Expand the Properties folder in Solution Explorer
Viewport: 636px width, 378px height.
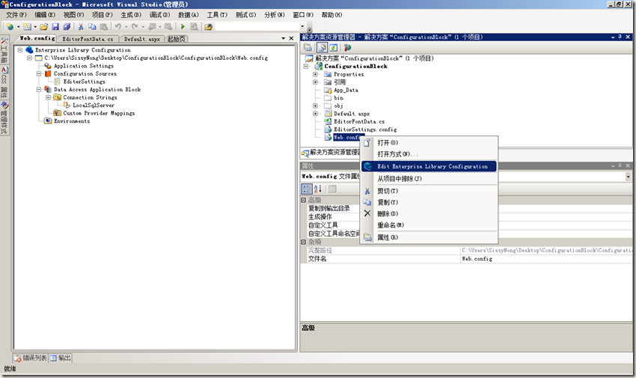click(x=315, y=74)
